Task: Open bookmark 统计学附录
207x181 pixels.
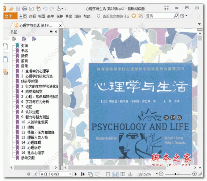Action: pyautogui.click(x=30, y=81)
